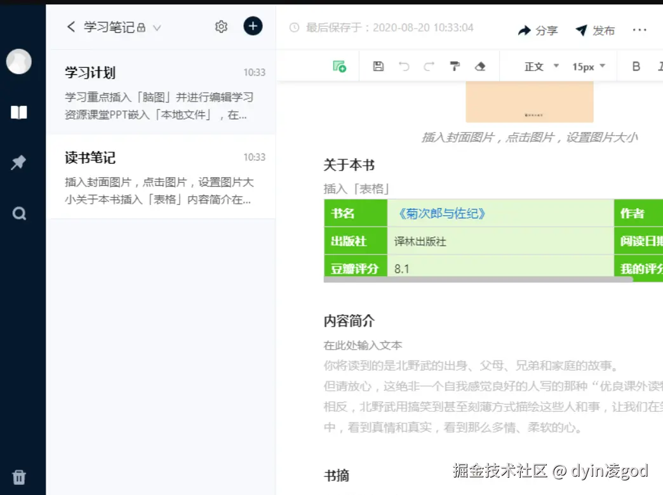663x495 pixels.
Task: Select the pin icon in the left sidebar
Action: [x=19, y=162]
